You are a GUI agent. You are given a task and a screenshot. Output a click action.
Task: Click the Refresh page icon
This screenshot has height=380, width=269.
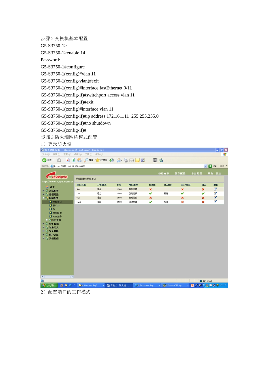pyautogui.click(x=74, y=160)
